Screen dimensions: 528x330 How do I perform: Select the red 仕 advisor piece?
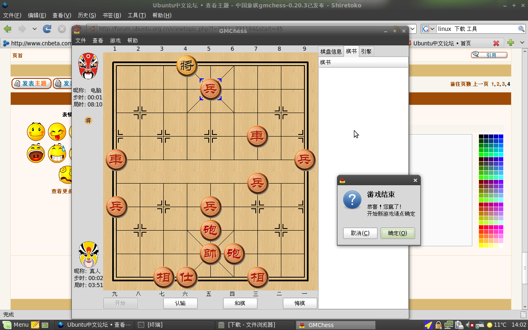point(187,277)
